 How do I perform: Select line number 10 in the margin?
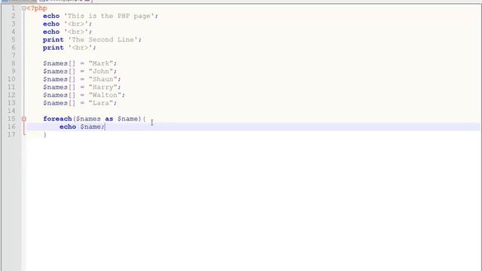coord(11,79)
